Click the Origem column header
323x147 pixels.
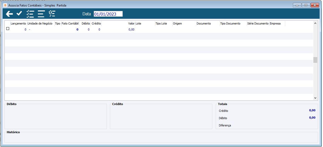tap(184, 23)
